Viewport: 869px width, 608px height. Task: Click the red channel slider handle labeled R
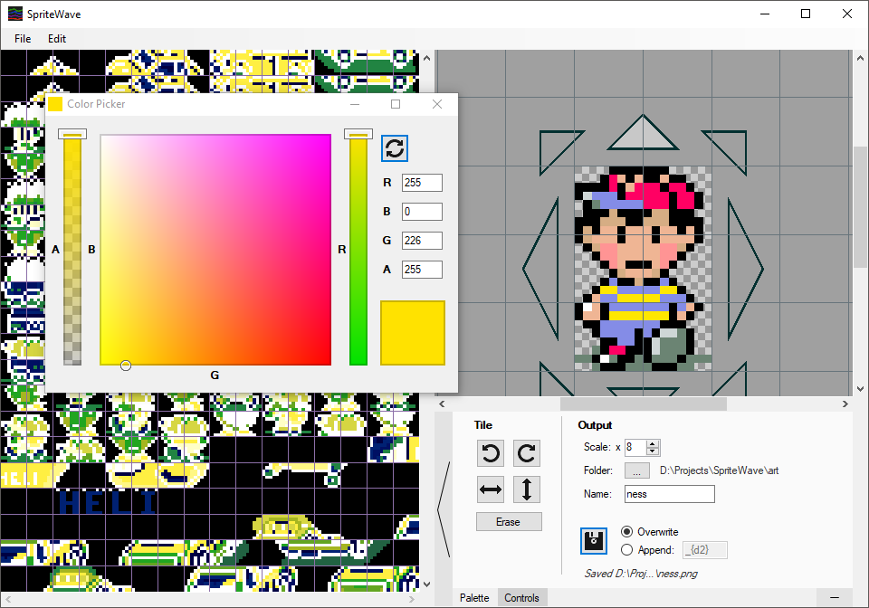(x=358, y=134)
